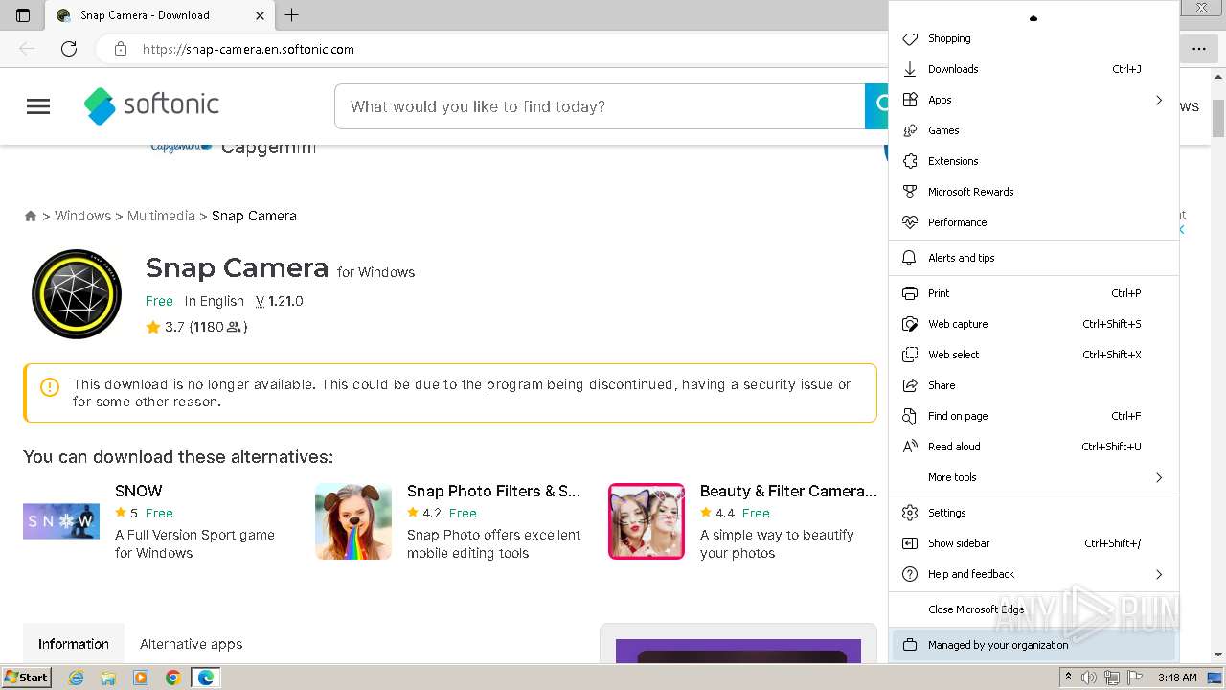This screenshot has width=1226, height=690.
Task: Show hidden tray icons
Action: [1068, 678]
